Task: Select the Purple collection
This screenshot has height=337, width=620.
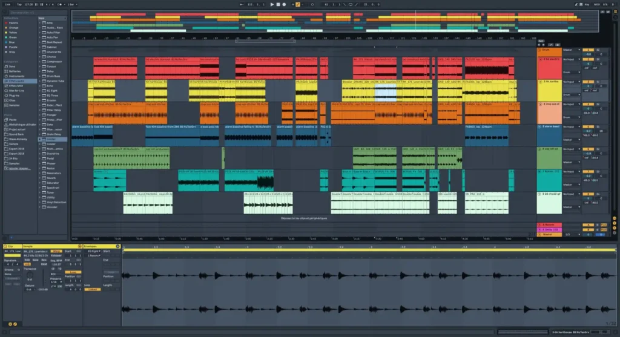Action: click(13, 47)
